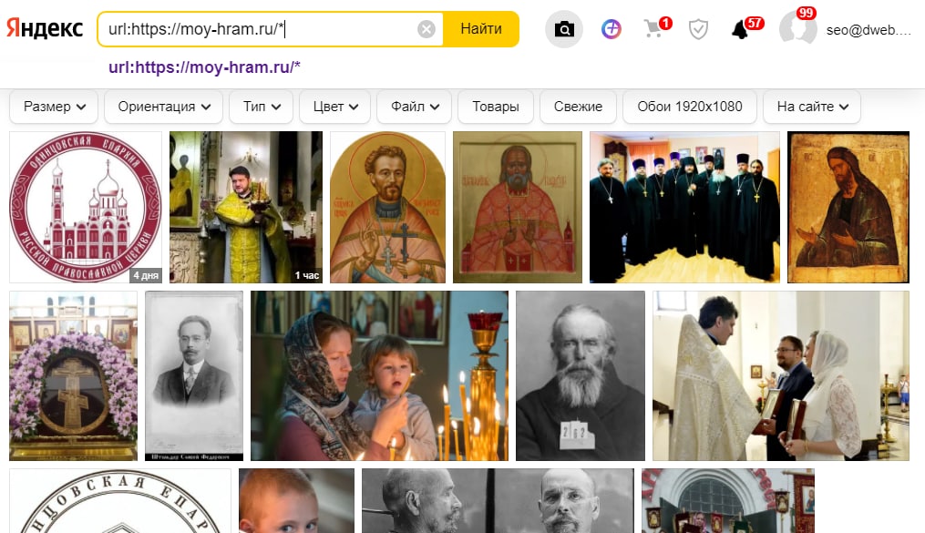Open the notifications bell icon
Image resolution: width=925 pixels, height=533 pixels.
pos(740,29)
